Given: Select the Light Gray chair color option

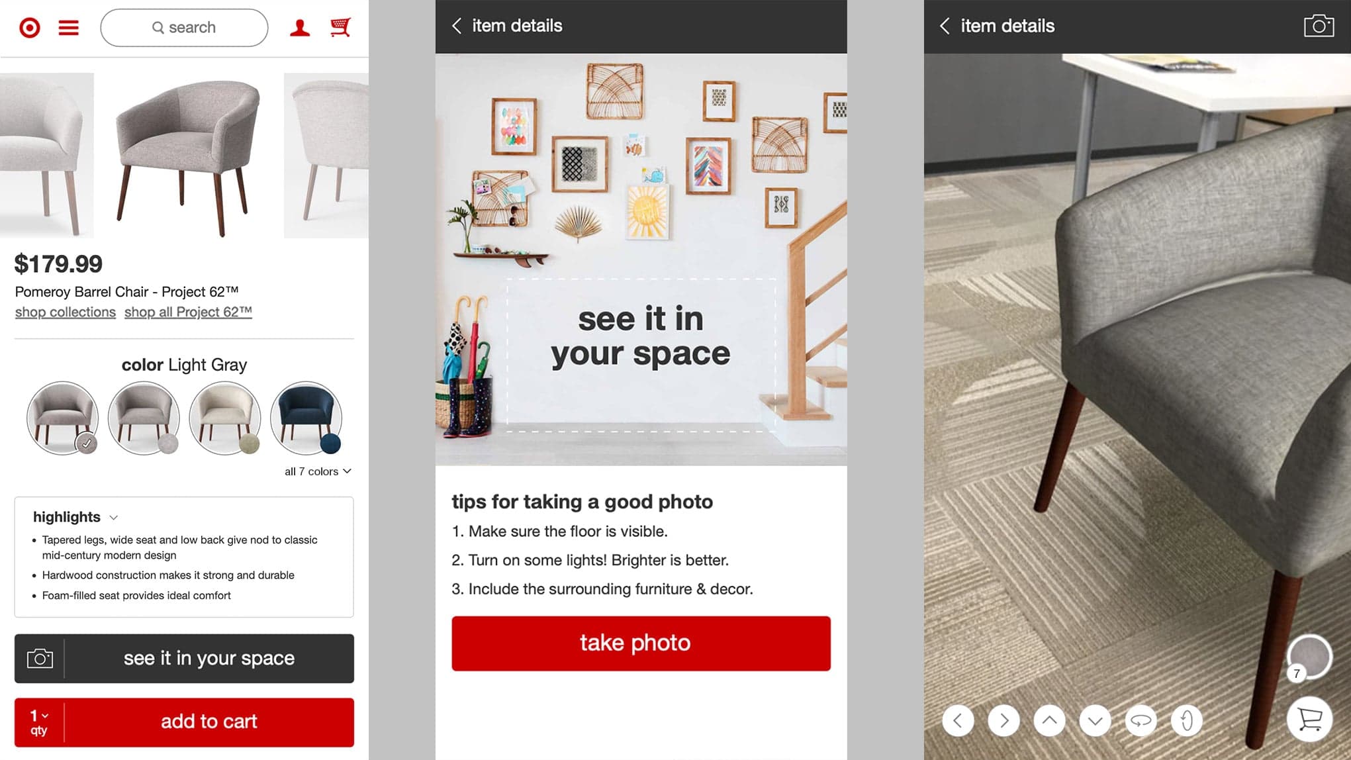Looking at the screenshot, I should click(x=62, y=418).
